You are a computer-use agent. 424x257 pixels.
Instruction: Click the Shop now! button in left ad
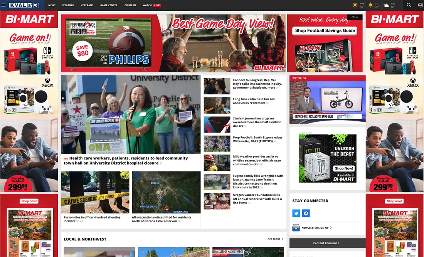click(x=29, y=201)
